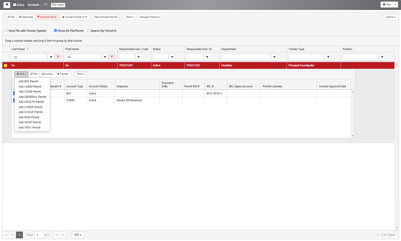Collapse the Yu Bo row expander icon
This screenshot has width=401, height=241.
(x=6, y=66)
